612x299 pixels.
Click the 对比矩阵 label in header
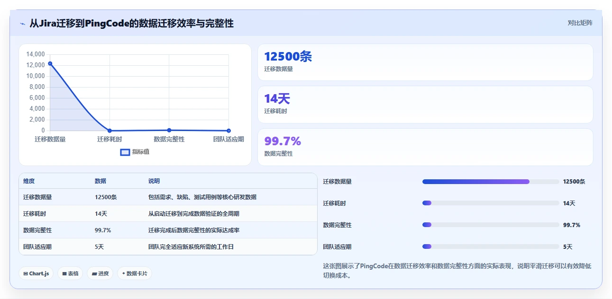tap(580, 23)
